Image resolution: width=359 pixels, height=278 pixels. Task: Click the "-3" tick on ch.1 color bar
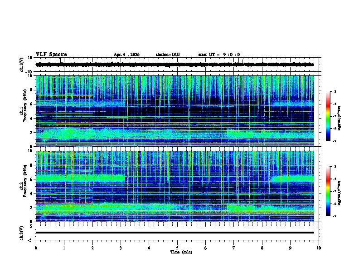[x=335, y=91]
